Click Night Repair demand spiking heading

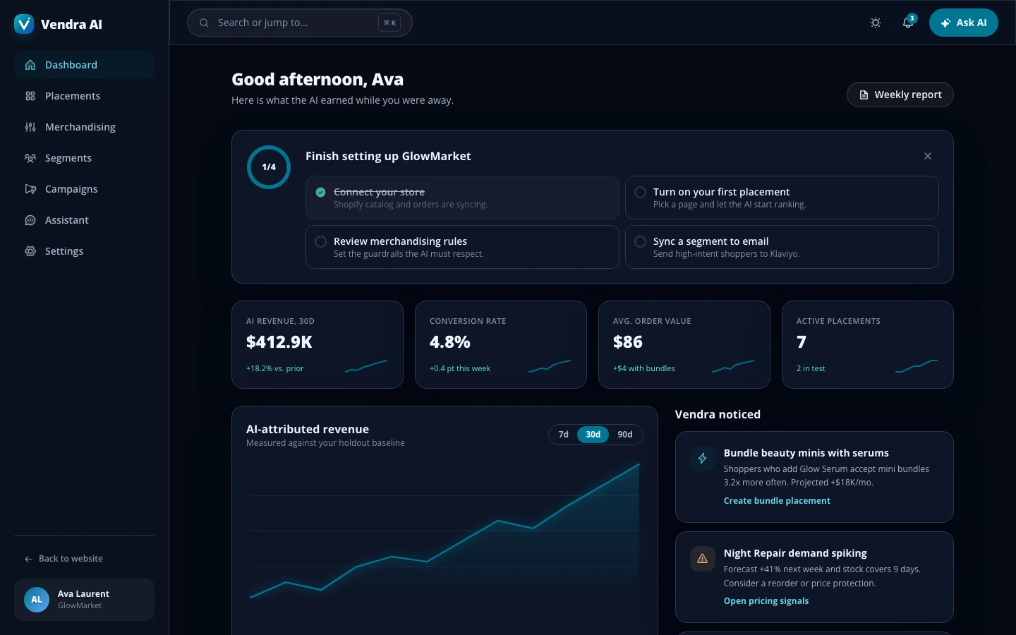795,553
